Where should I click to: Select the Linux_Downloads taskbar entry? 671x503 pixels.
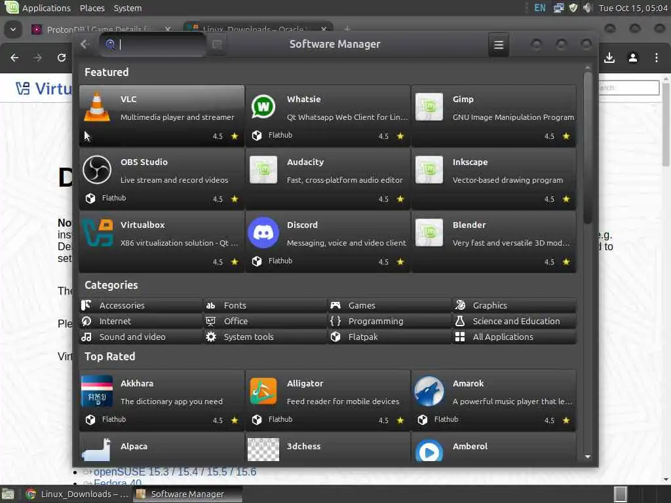(77, 494)
